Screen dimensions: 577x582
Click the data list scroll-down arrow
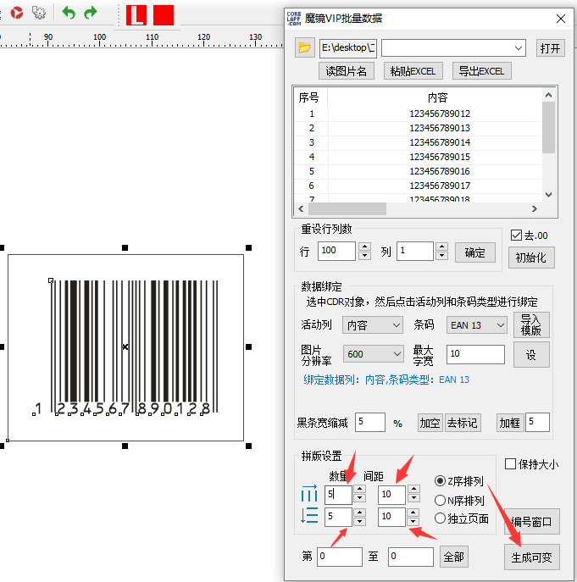coord(548,195)
